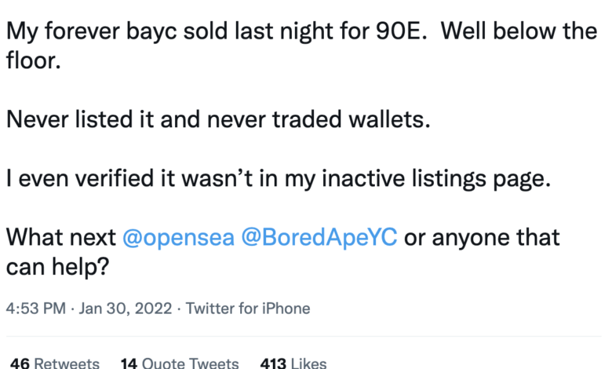Open the @opensea mention link
Viewport: 612px width, 369px height.
point(178,237)
